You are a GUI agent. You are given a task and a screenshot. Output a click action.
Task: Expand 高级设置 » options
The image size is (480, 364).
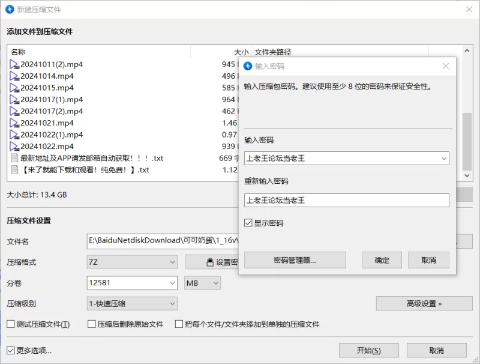pos(424,304)
